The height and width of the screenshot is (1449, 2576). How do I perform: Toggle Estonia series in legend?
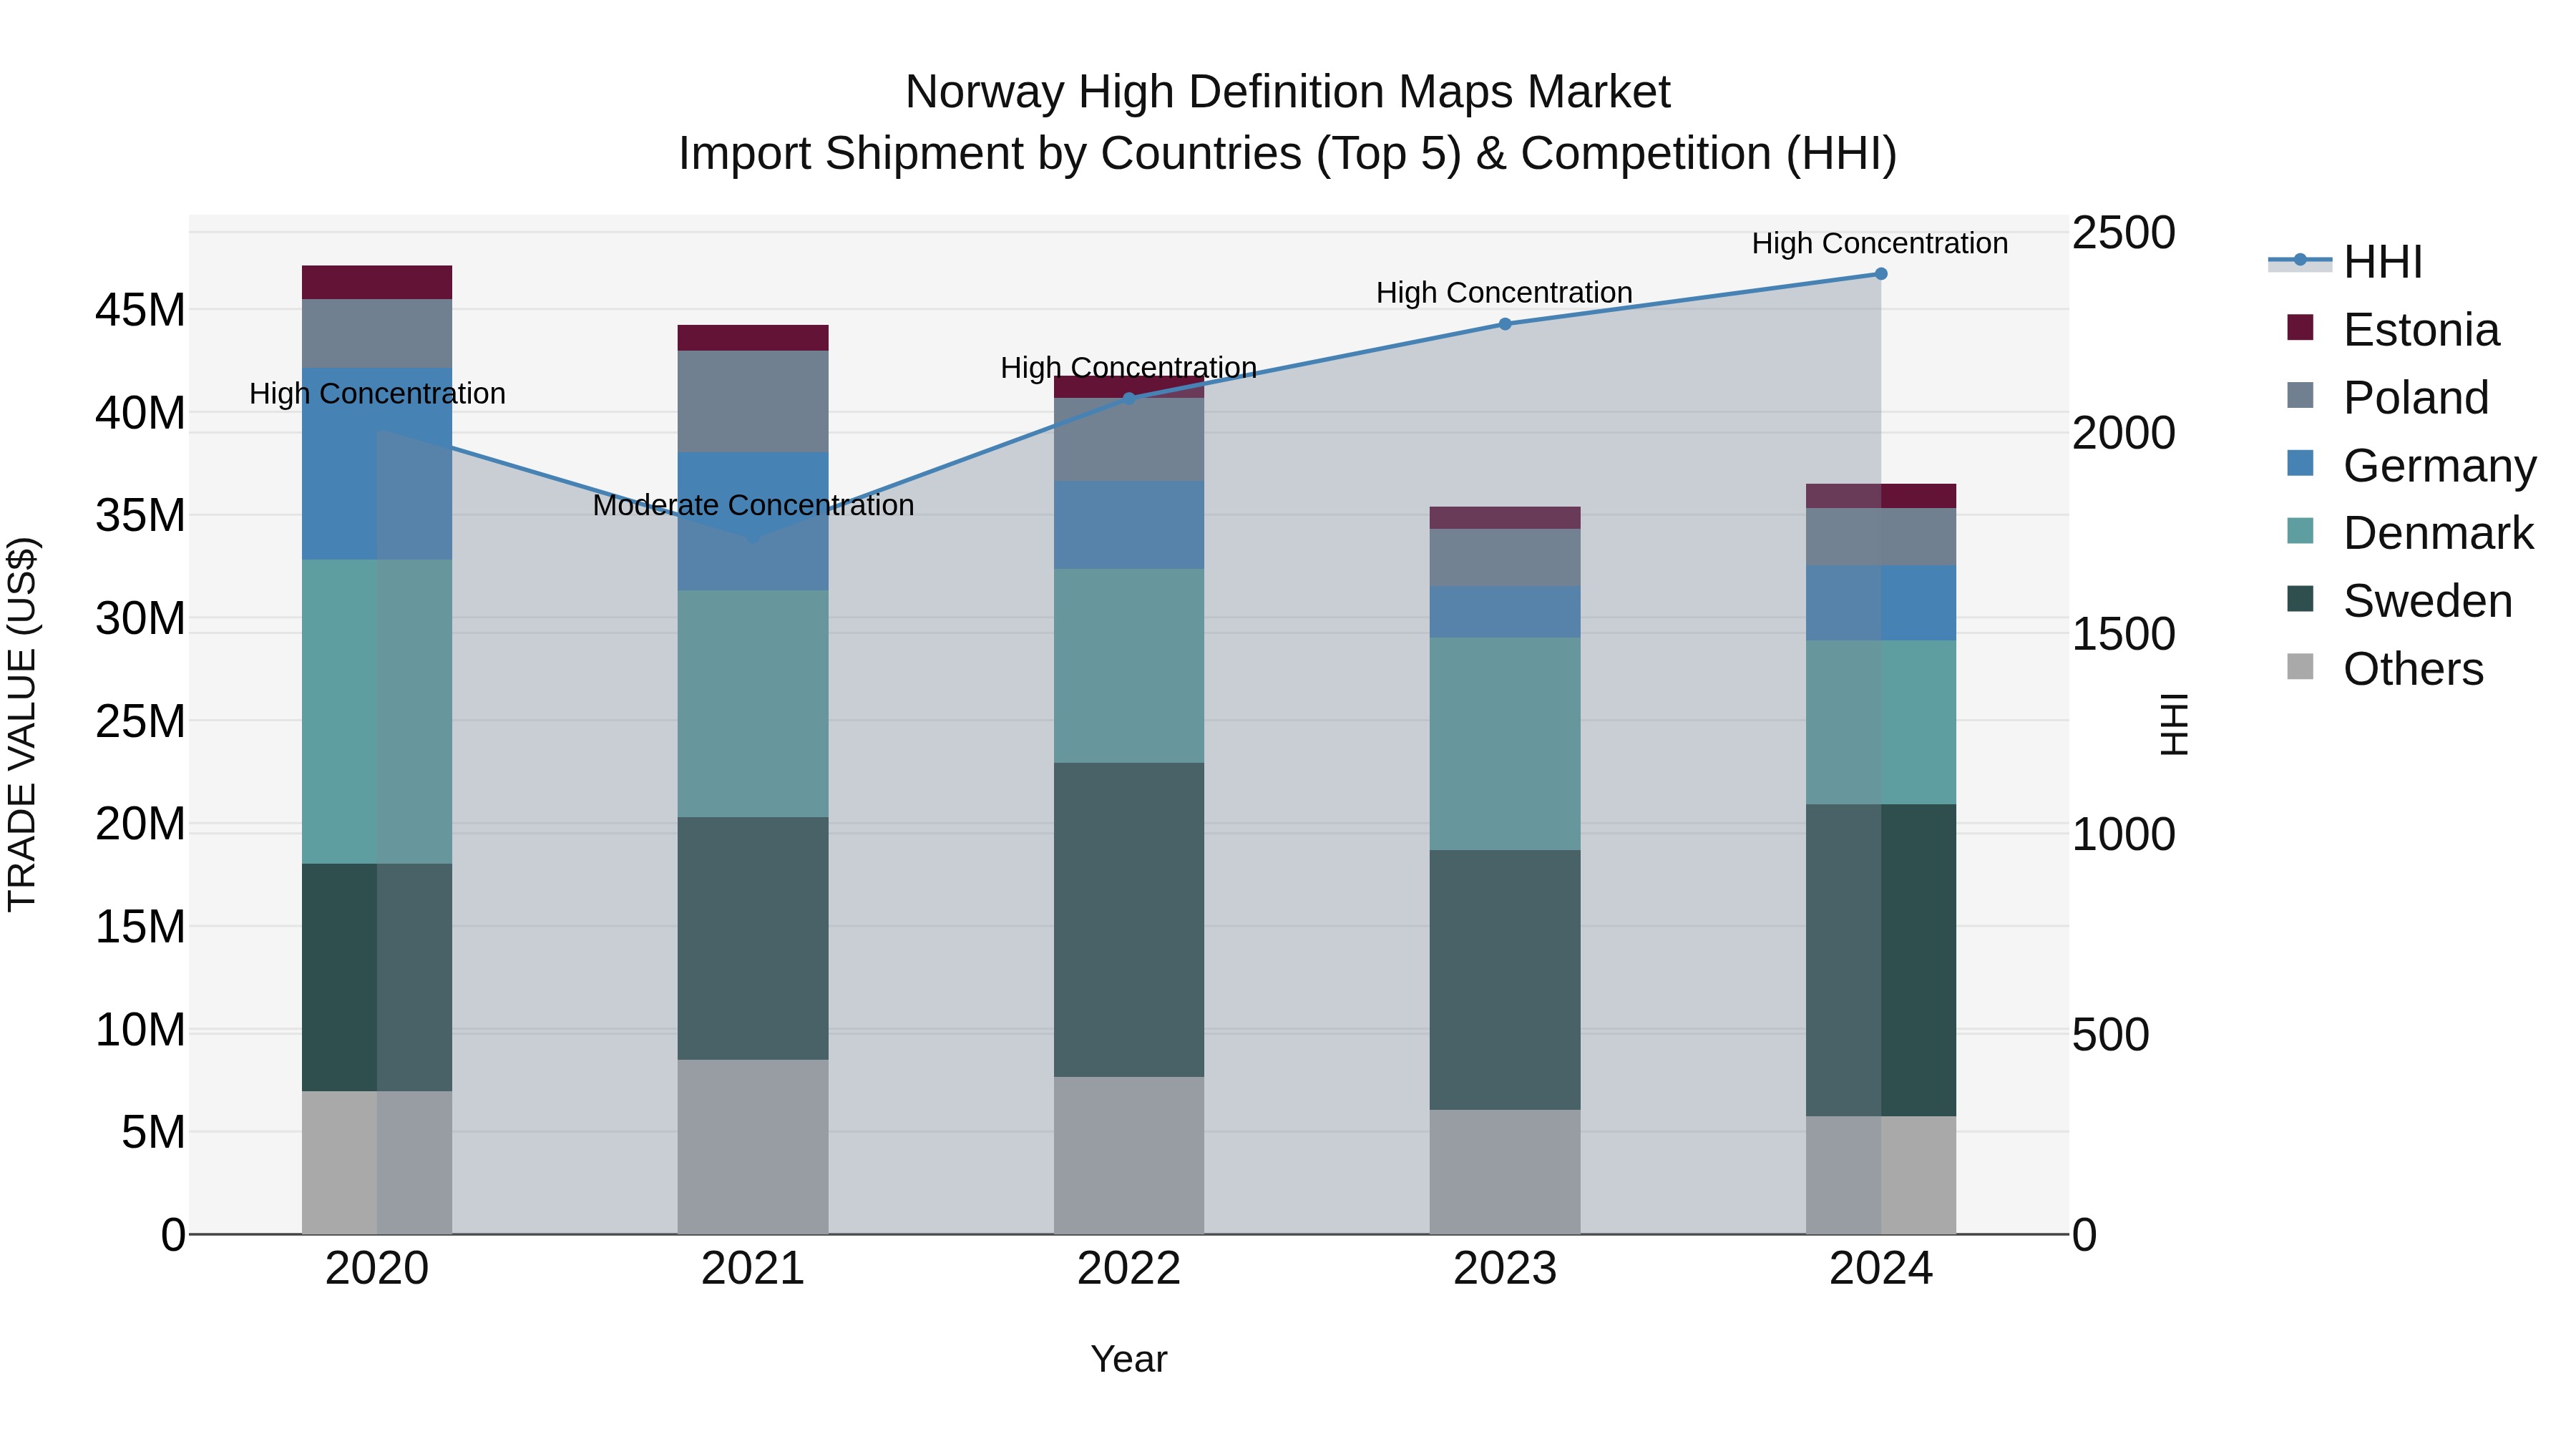coord(2393,329)
